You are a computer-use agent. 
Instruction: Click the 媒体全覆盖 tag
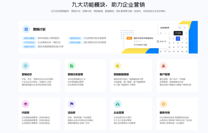(29, 38)
